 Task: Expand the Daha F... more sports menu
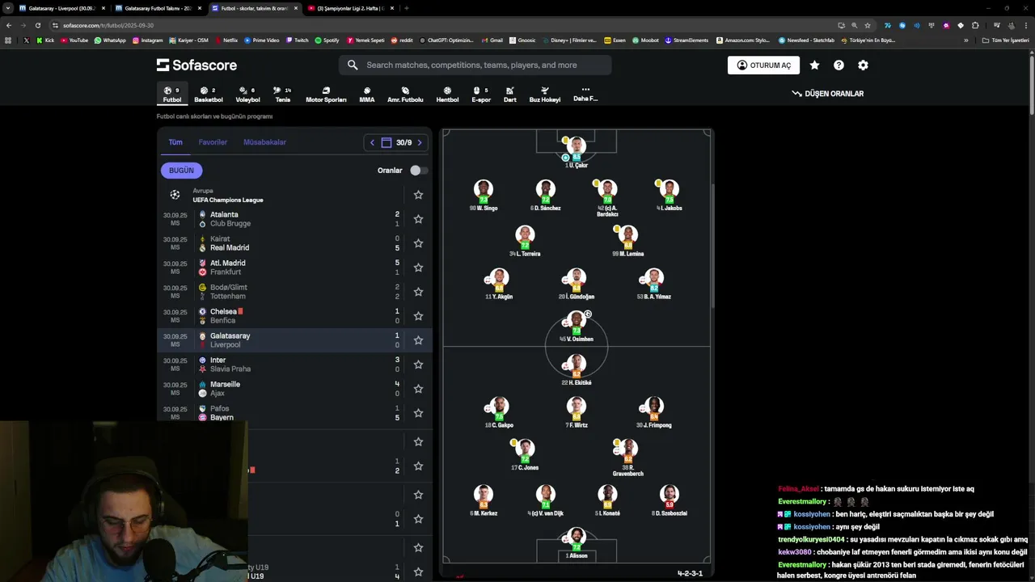pos(585,94)
